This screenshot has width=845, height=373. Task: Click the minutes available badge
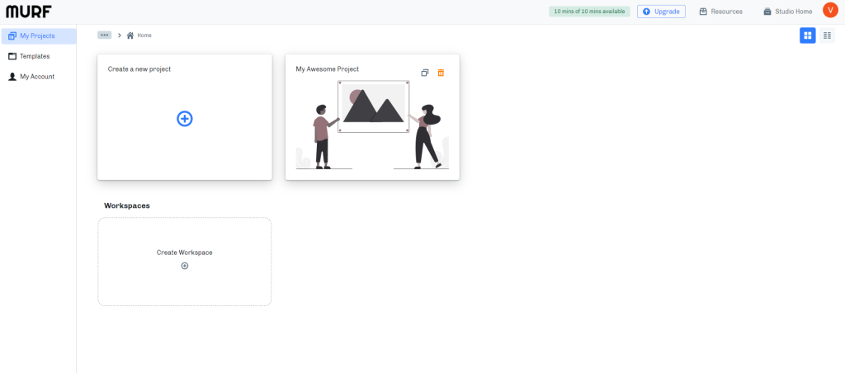coord(589,12)
